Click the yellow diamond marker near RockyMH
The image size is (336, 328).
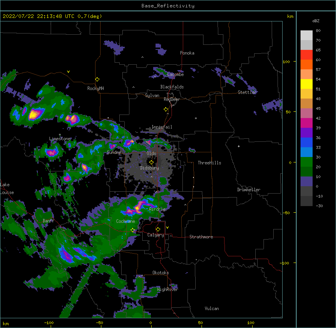pos(97,79)
